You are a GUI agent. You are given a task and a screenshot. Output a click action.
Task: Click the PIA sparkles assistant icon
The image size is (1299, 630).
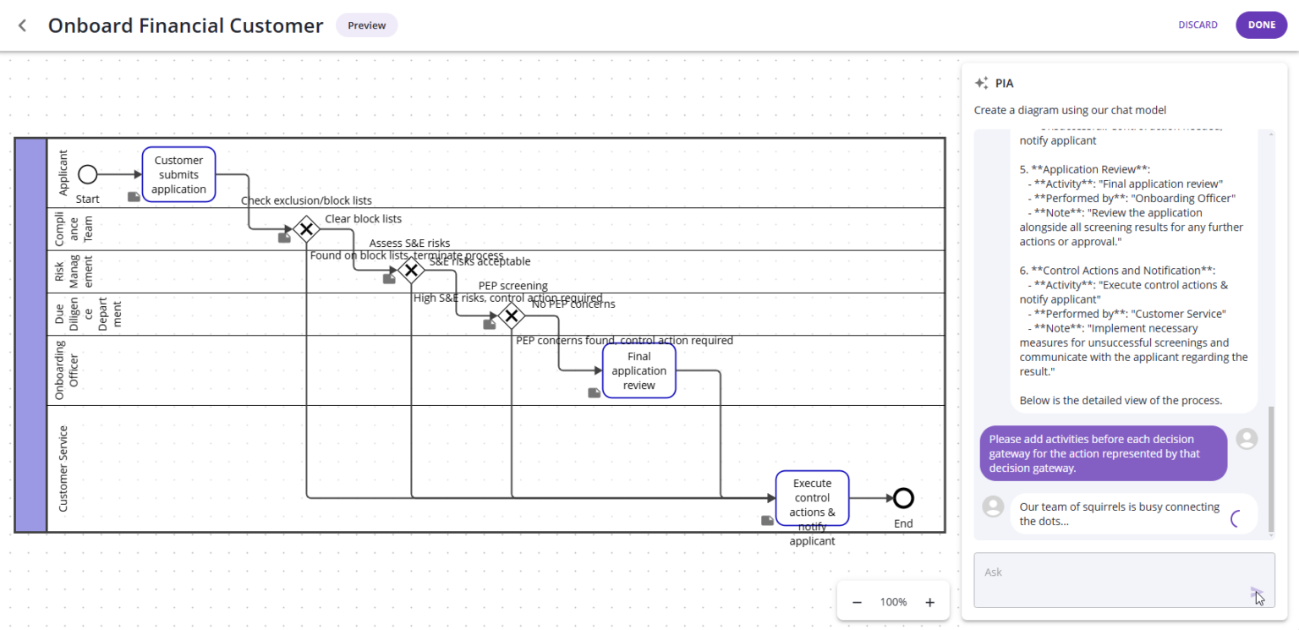tap(981, 82)
